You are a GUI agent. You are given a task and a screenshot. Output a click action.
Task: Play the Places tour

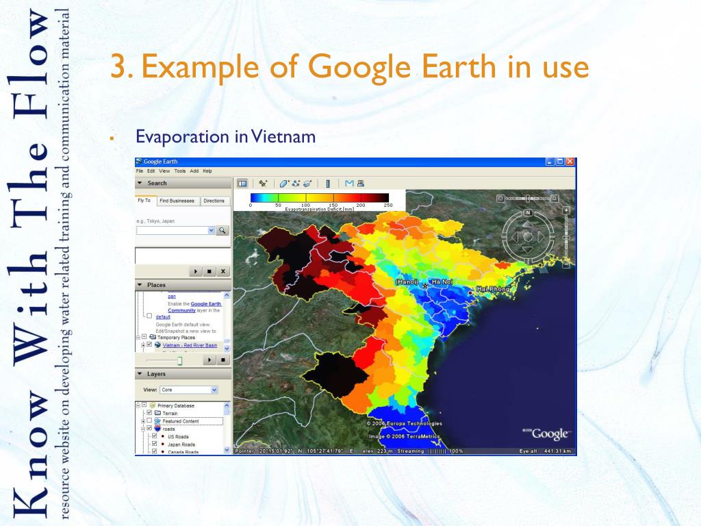[209, 360]
